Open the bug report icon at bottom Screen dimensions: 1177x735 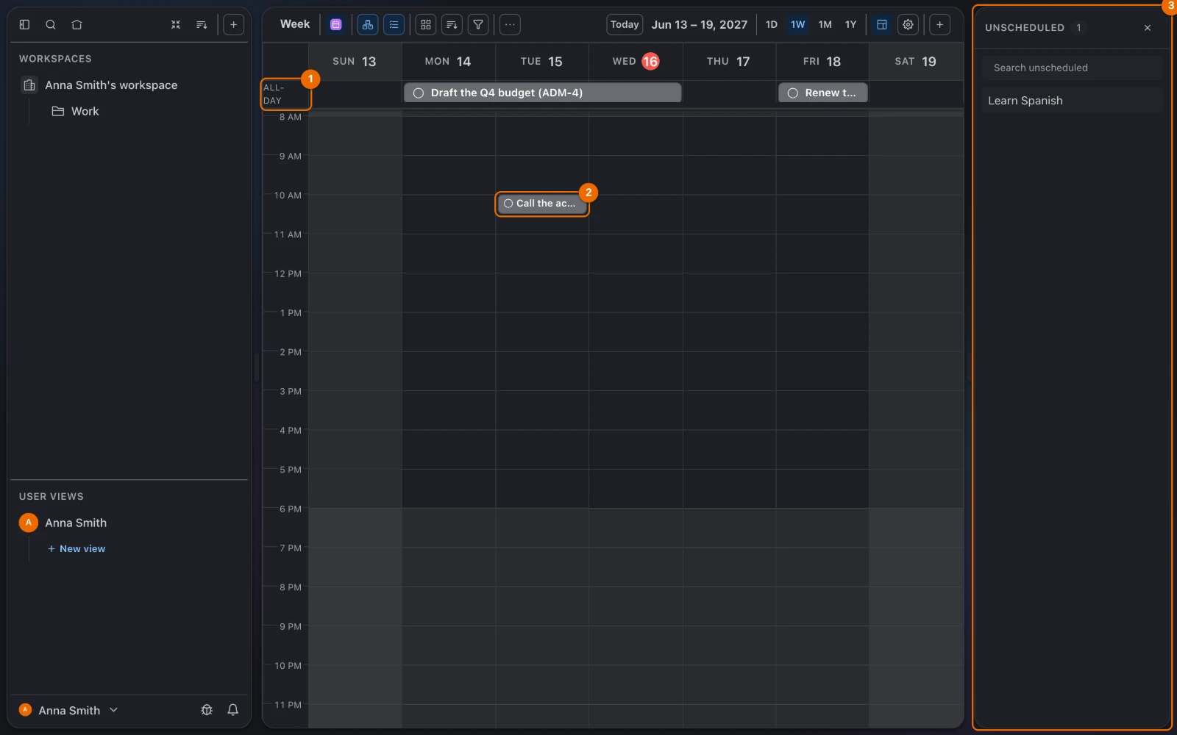[x=207, y=710]
